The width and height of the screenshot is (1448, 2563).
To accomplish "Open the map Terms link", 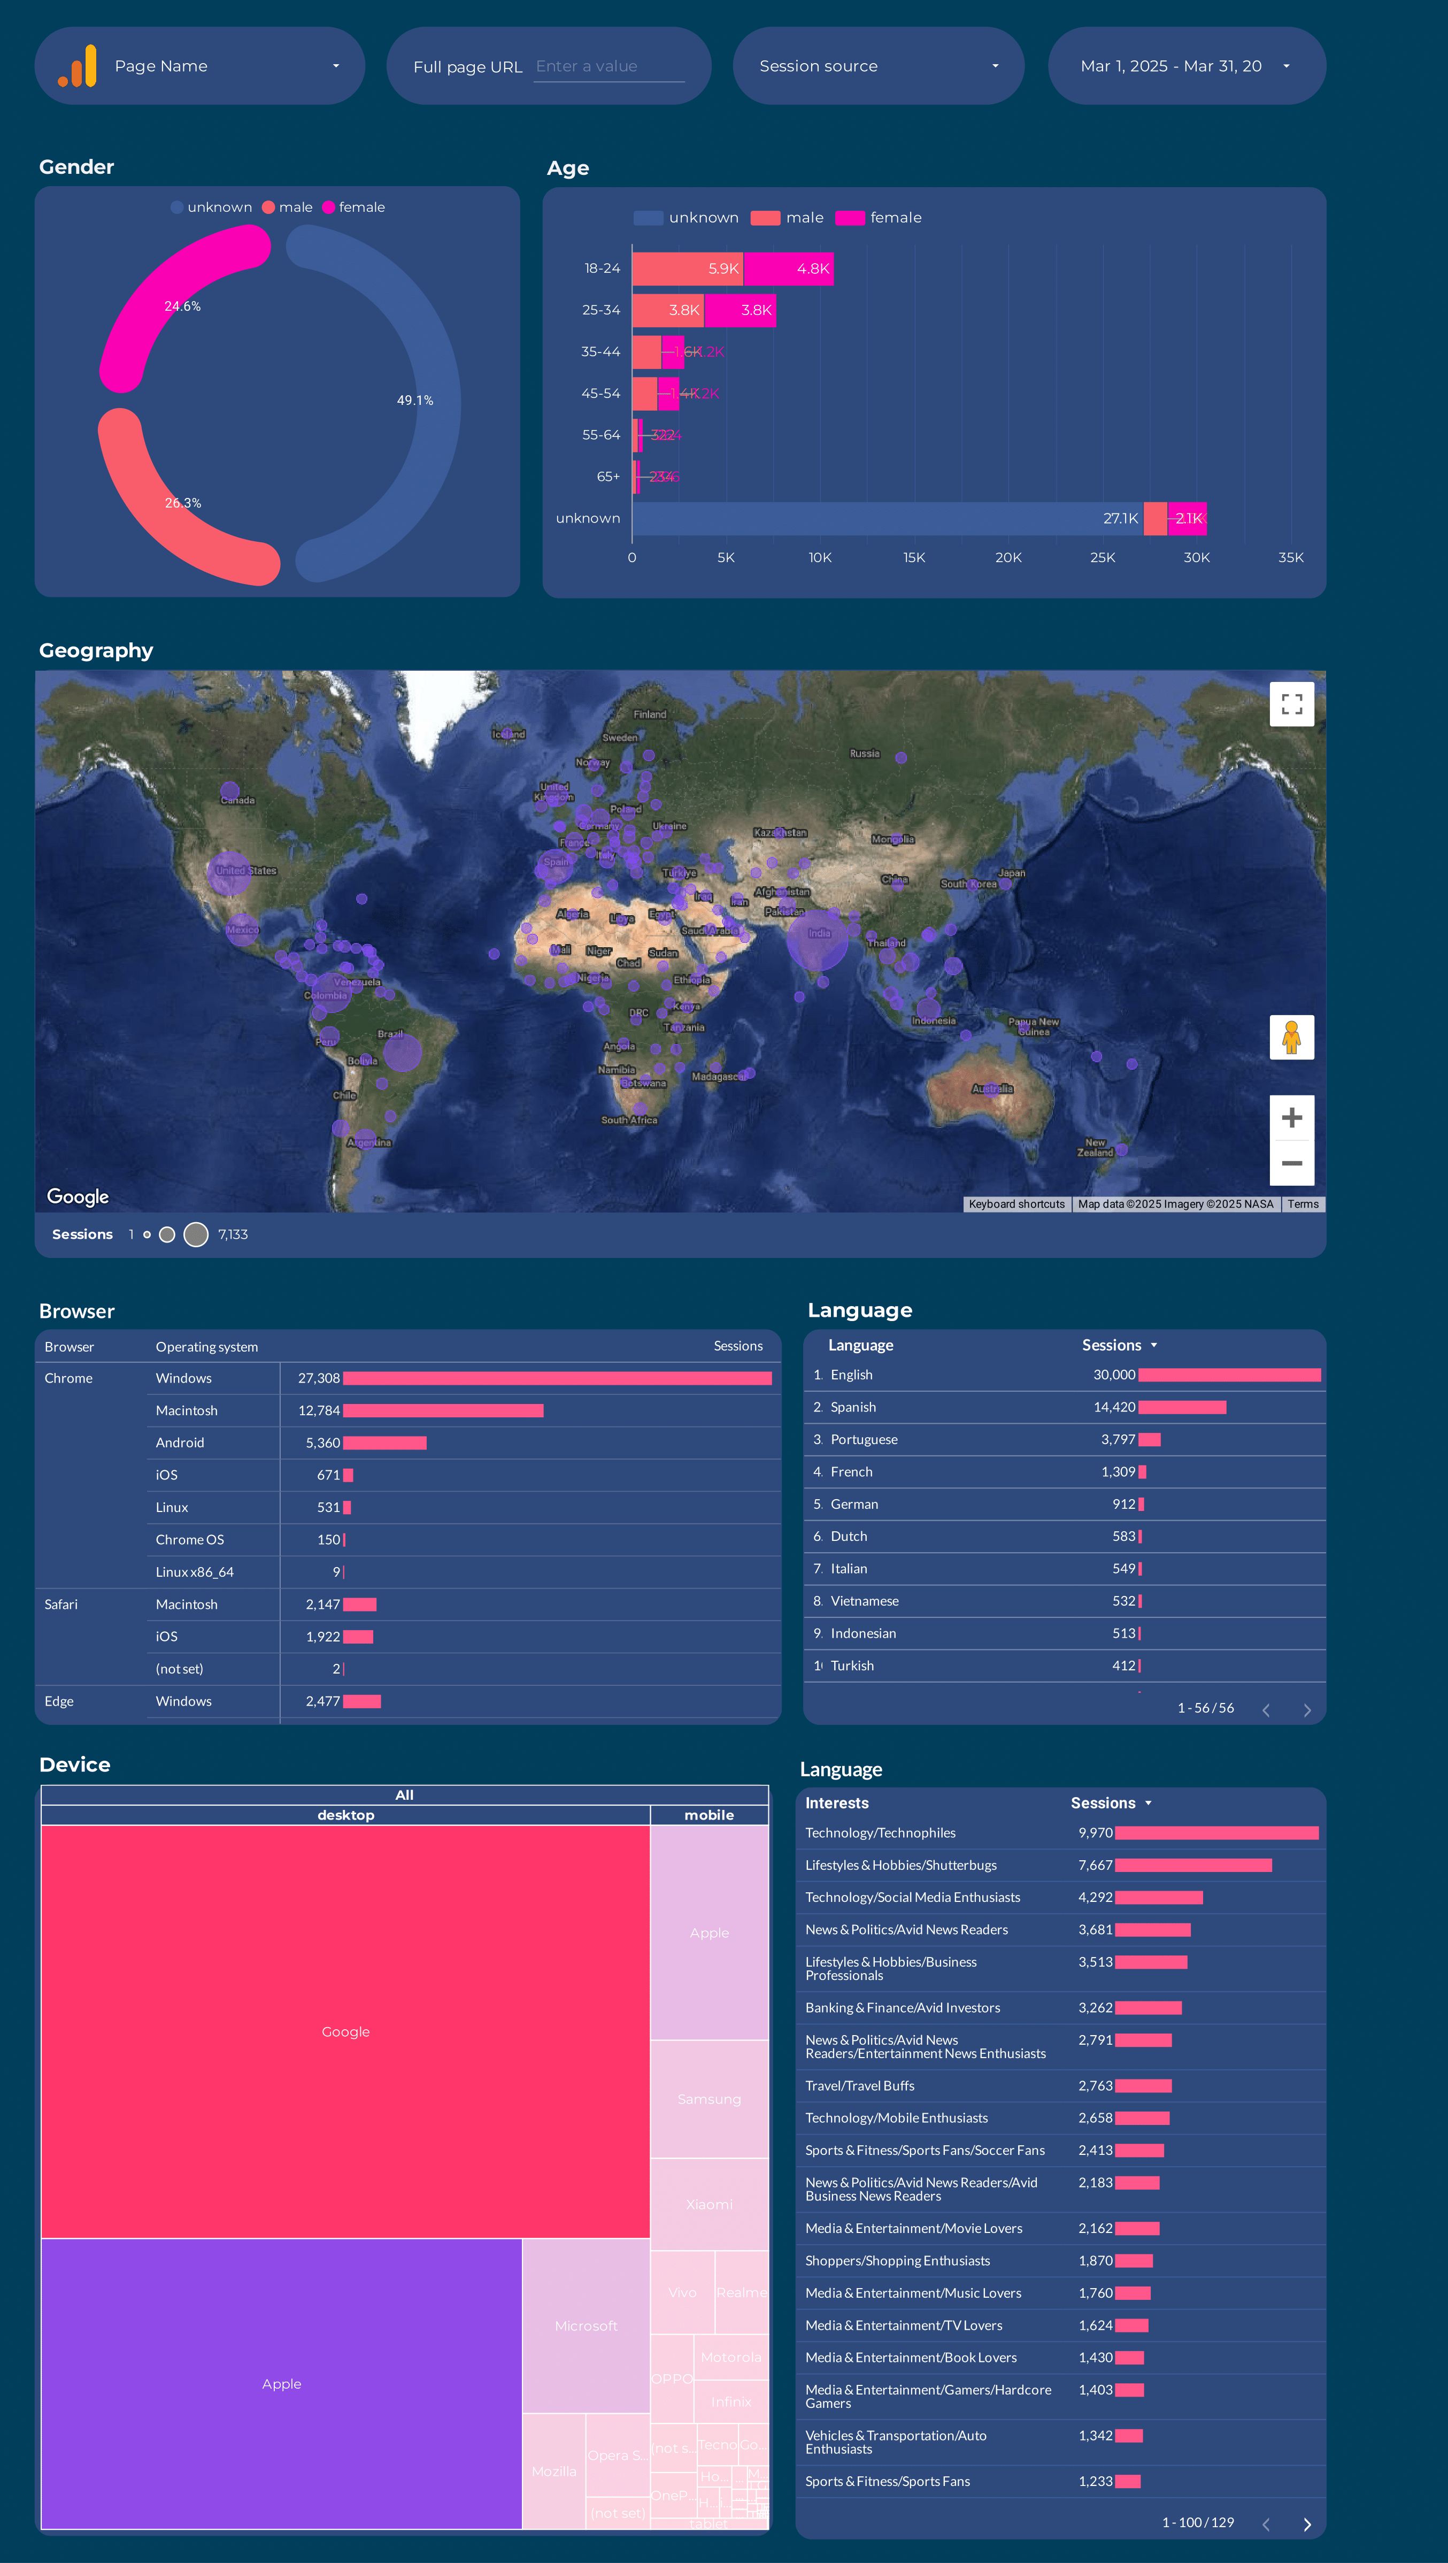I will (1303, 1204).
